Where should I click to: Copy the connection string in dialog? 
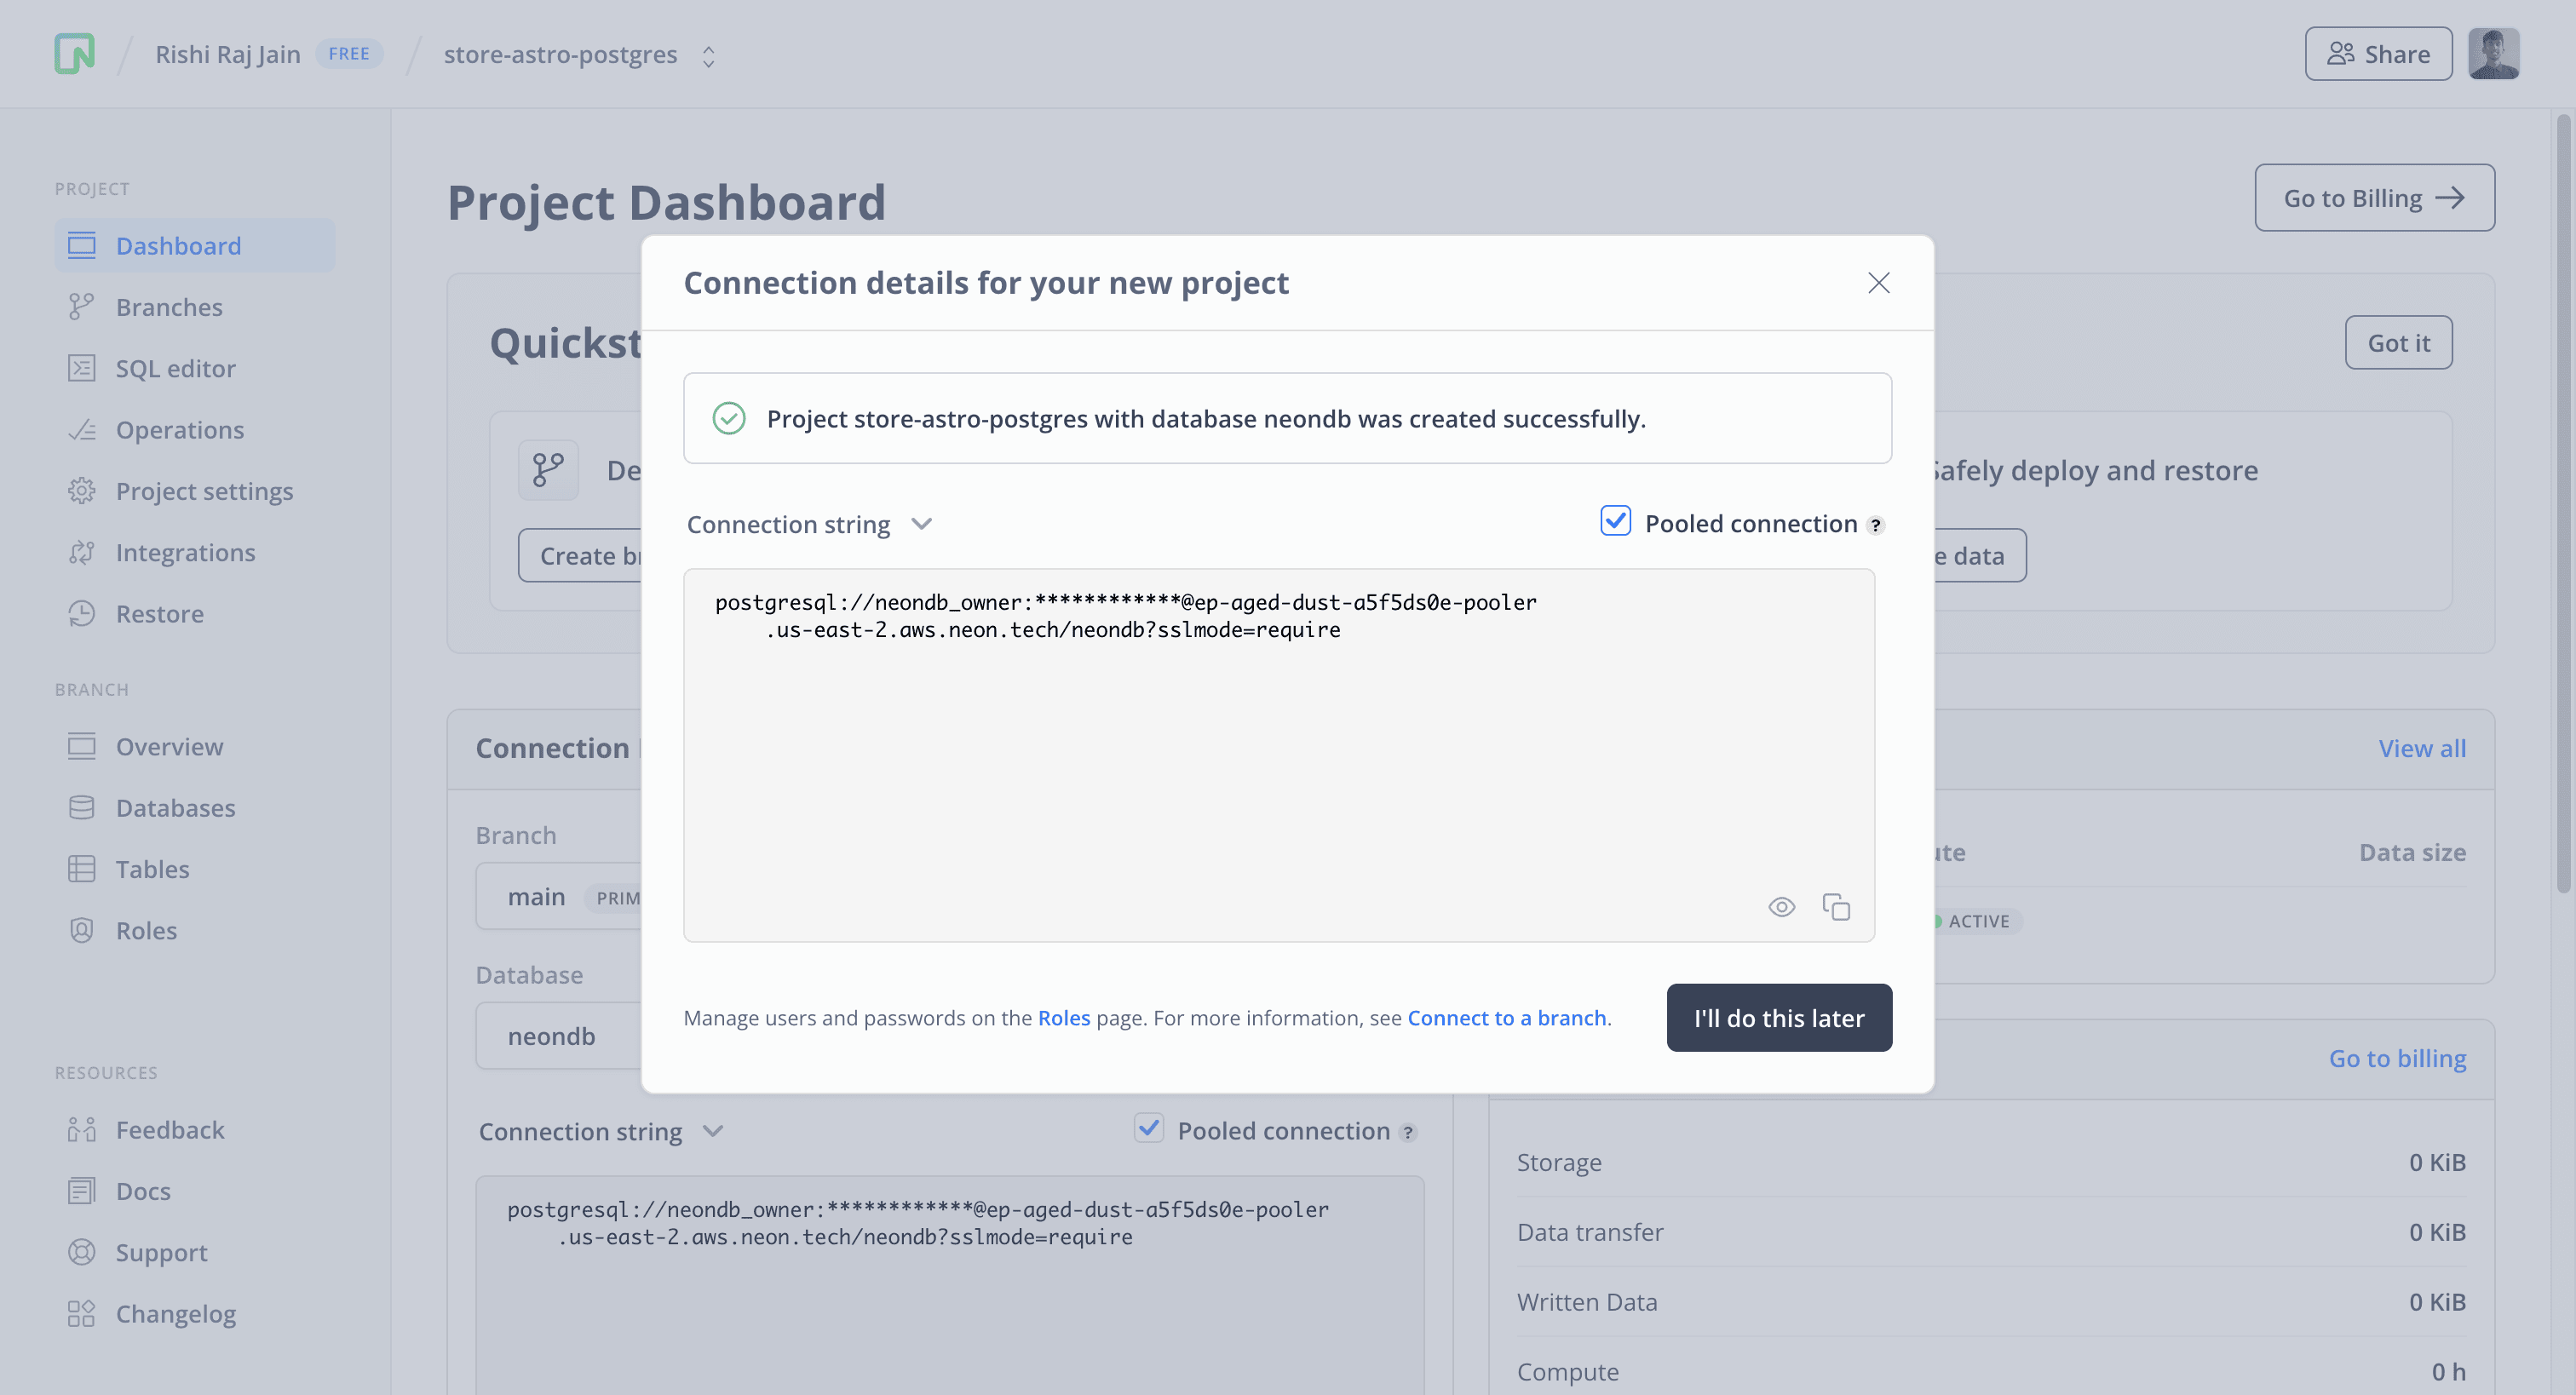click(1836, 907)
